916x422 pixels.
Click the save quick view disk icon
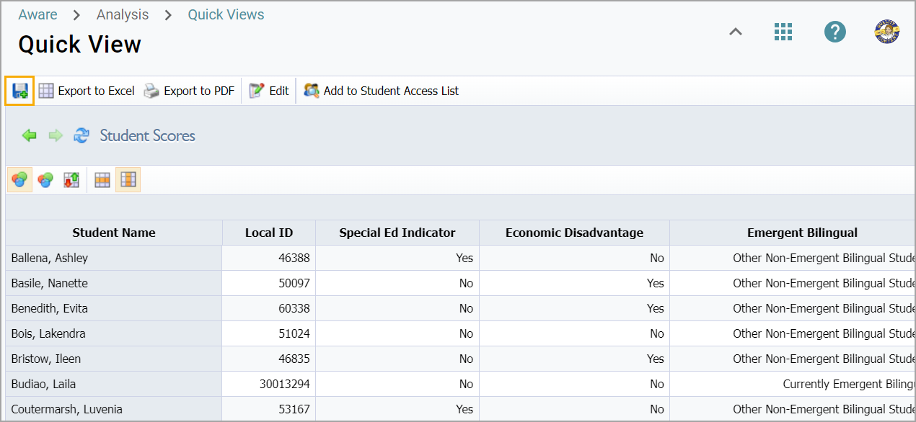pos(19,91)
